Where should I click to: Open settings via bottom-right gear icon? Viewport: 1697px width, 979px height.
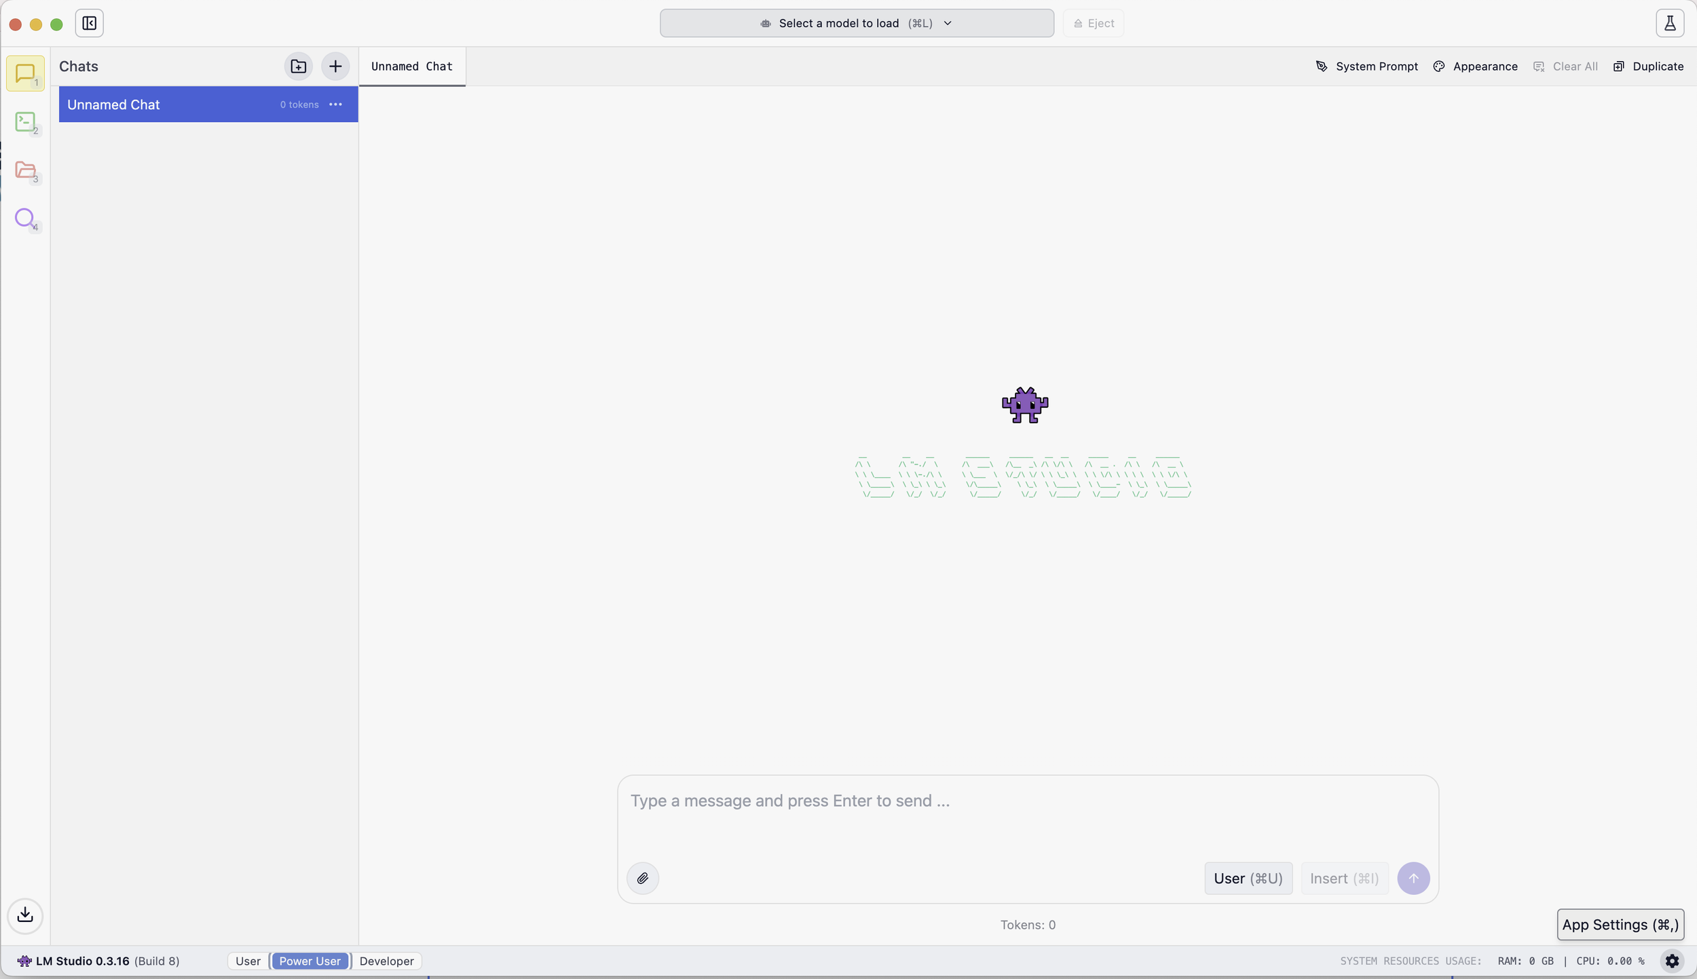(x=1672, y=961)
